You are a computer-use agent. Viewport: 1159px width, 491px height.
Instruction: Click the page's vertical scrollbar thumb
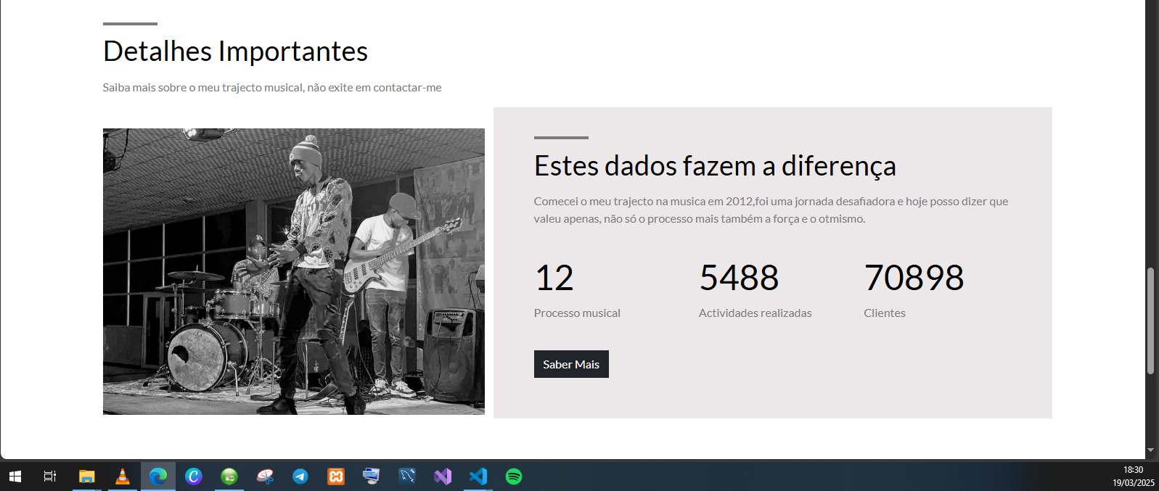tap(1150, 321)
